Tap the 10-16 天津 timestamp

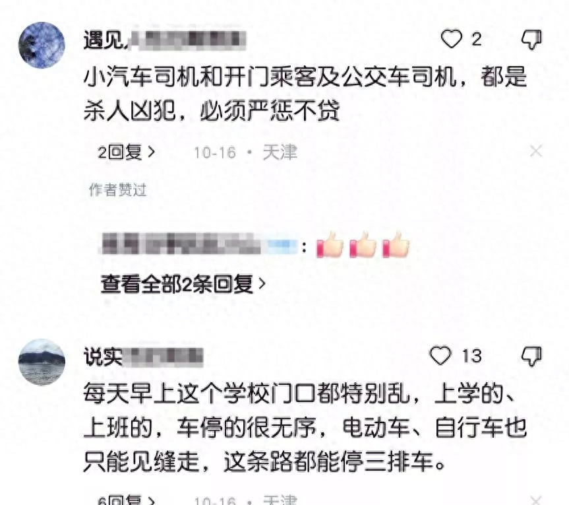(x=246, y=152)
